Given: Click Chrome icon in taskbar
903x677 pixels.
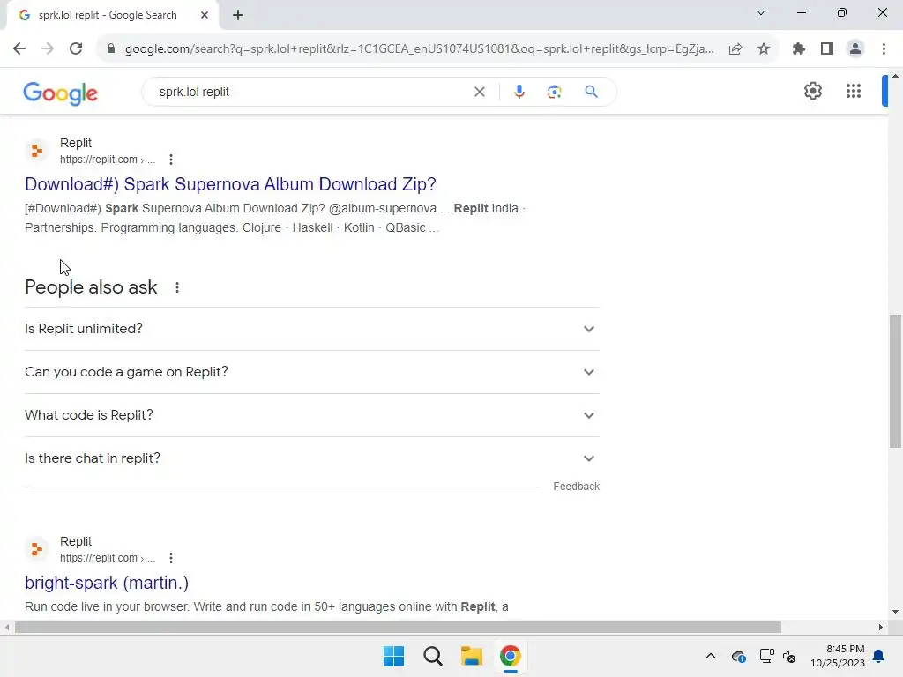Looking at the screenshot, I should pos(511,656).
